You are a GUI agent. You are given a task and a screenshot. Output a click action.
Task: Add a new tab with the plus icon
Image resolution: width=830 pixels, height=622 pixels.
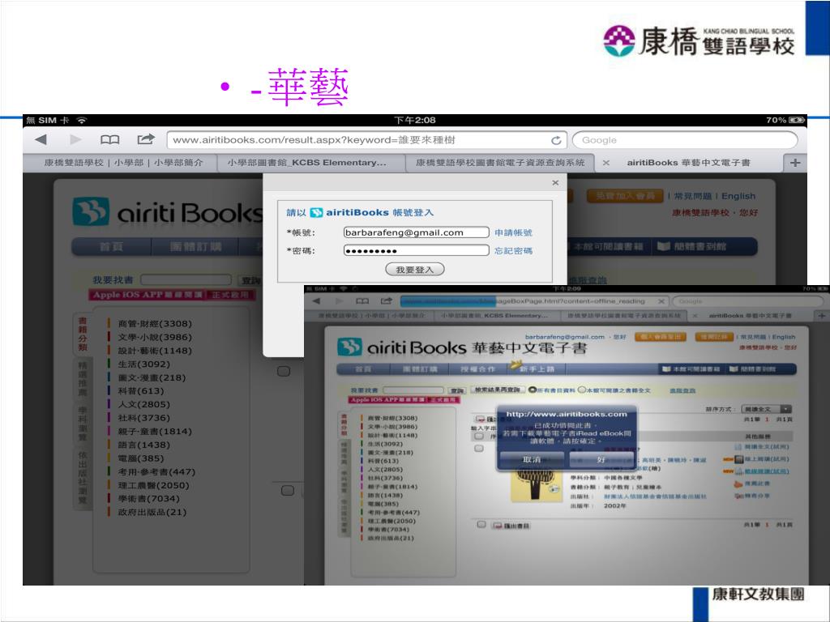(x=795, y=163)
